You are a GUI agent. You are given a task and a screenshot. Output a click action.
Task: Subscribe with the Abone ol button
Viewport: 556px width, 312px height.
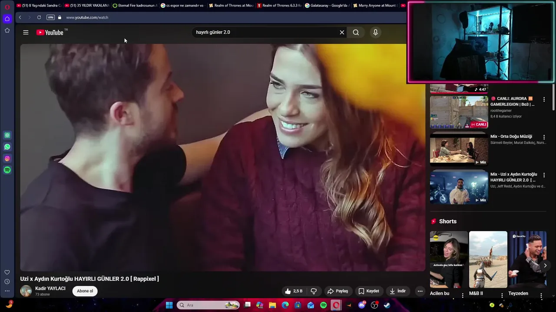(85, 291)
